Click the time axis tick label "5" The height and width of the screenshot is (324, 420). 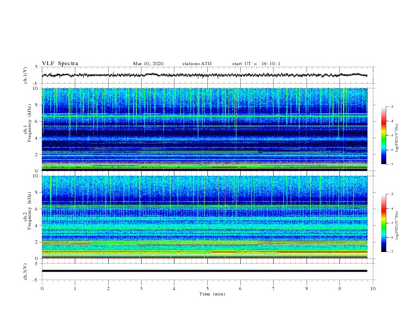207,289
